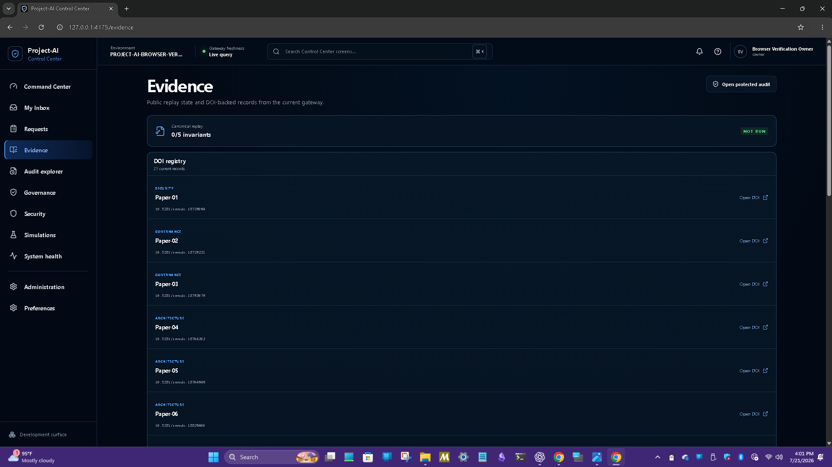Click the page vertical scrollbar
Screen dimensions: 832x467
pos(829,121)
